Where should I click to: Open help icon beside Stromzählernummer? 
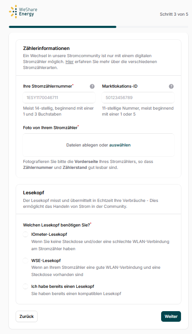click(x=92, y=86)
